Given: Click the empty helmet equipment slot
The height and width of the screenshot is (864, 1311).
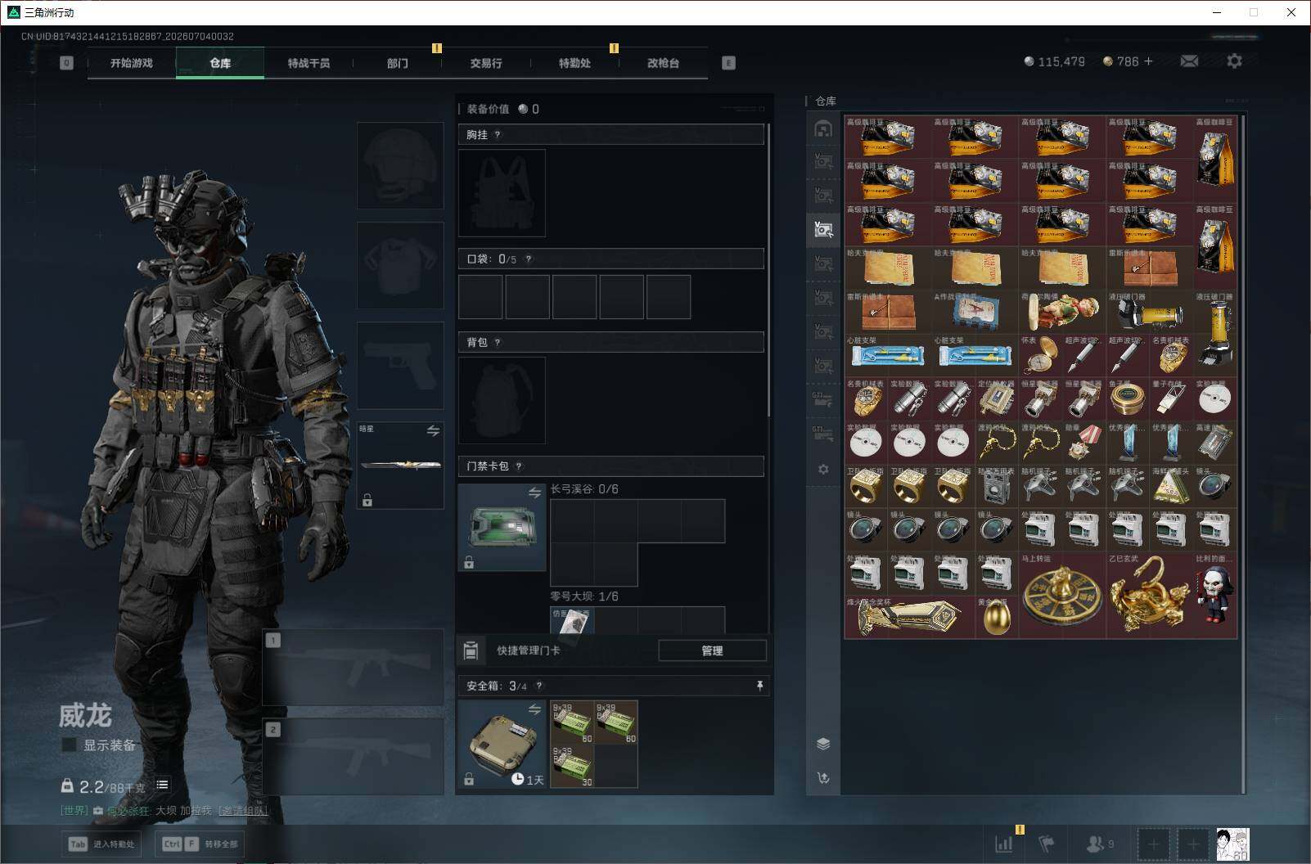Looking at the screenshot, I should coord(400,165).
